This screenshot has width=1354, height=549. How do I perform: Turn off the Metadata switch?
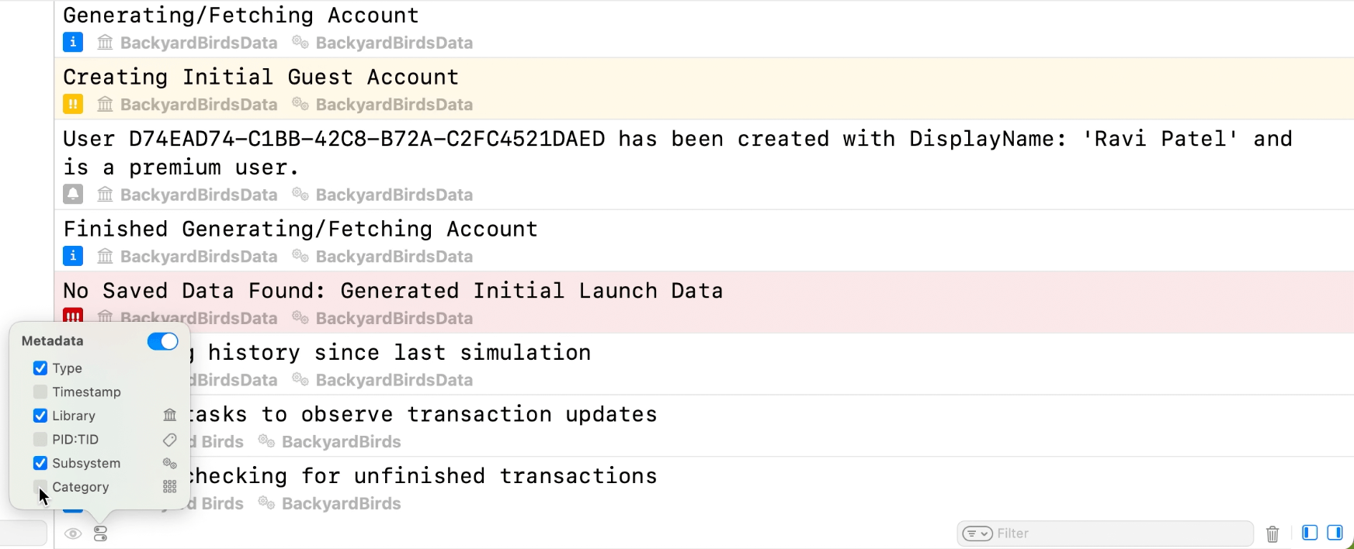163,341
